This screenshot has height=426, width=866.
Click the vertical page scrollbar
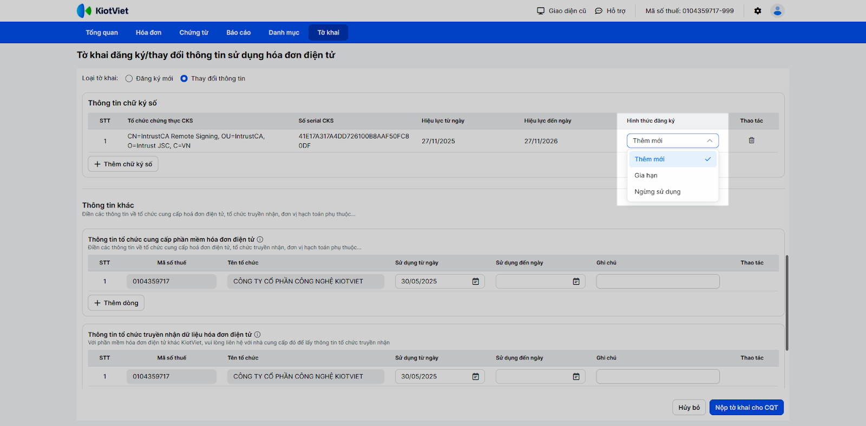coord(786,303)
